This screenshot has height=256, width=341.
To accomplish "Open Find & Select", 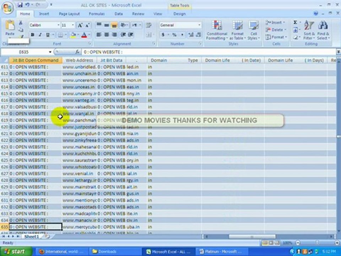I will click(323, 30).
